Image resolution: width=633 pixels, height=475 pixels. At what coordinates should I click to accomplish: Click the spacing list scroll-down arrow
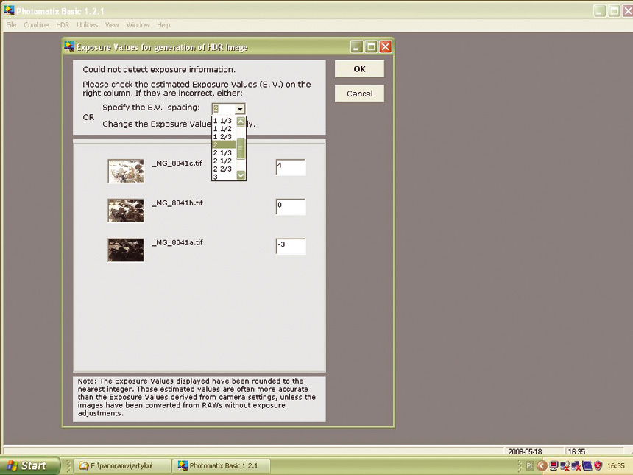pyautogui.click(x=241, y=175)
